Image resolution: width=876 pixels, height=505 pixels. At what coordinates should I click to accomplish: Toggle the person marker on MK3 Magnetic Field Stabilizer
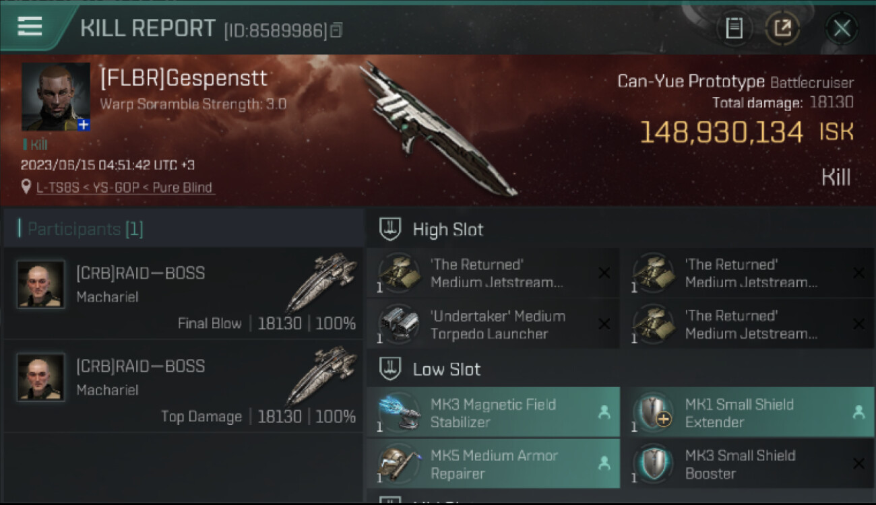[x=604, y=413]
